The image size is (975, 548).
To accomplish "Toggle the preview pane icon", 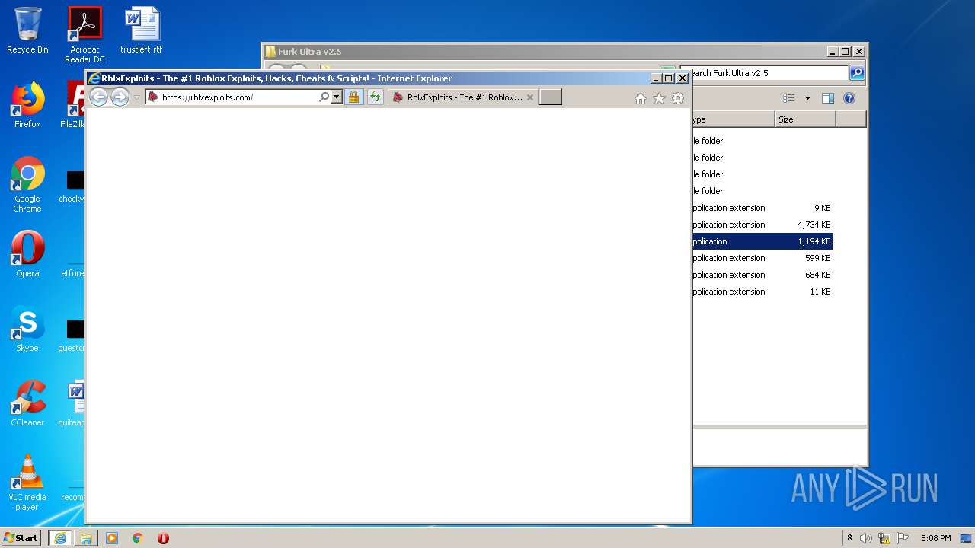I will coord(828,98).
